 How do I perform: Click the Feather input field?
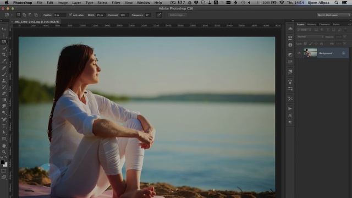click(59, 15)
